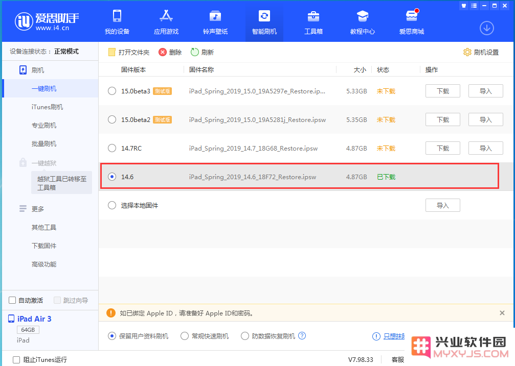The height and width of the screenshot is (366, 515).
Task: Click the red 删除 delete icon
Action: pos(163,52)
